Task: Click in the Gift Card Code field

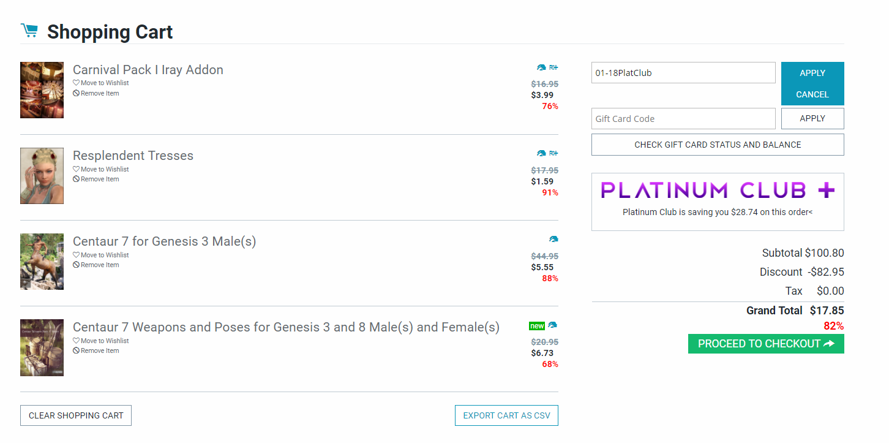Action: [683, 119]
